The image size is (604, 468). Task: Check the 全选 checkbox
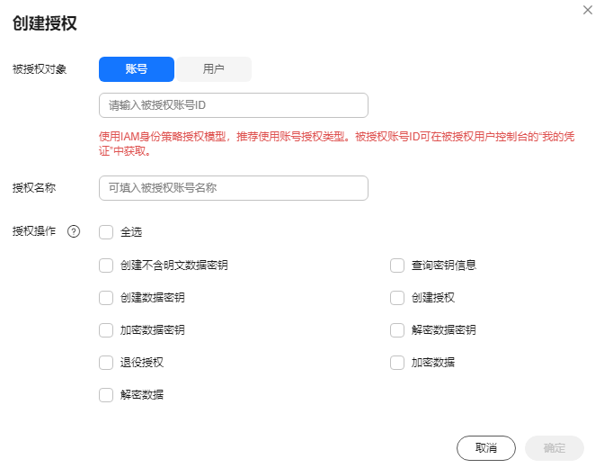click(x=106, y=232)
